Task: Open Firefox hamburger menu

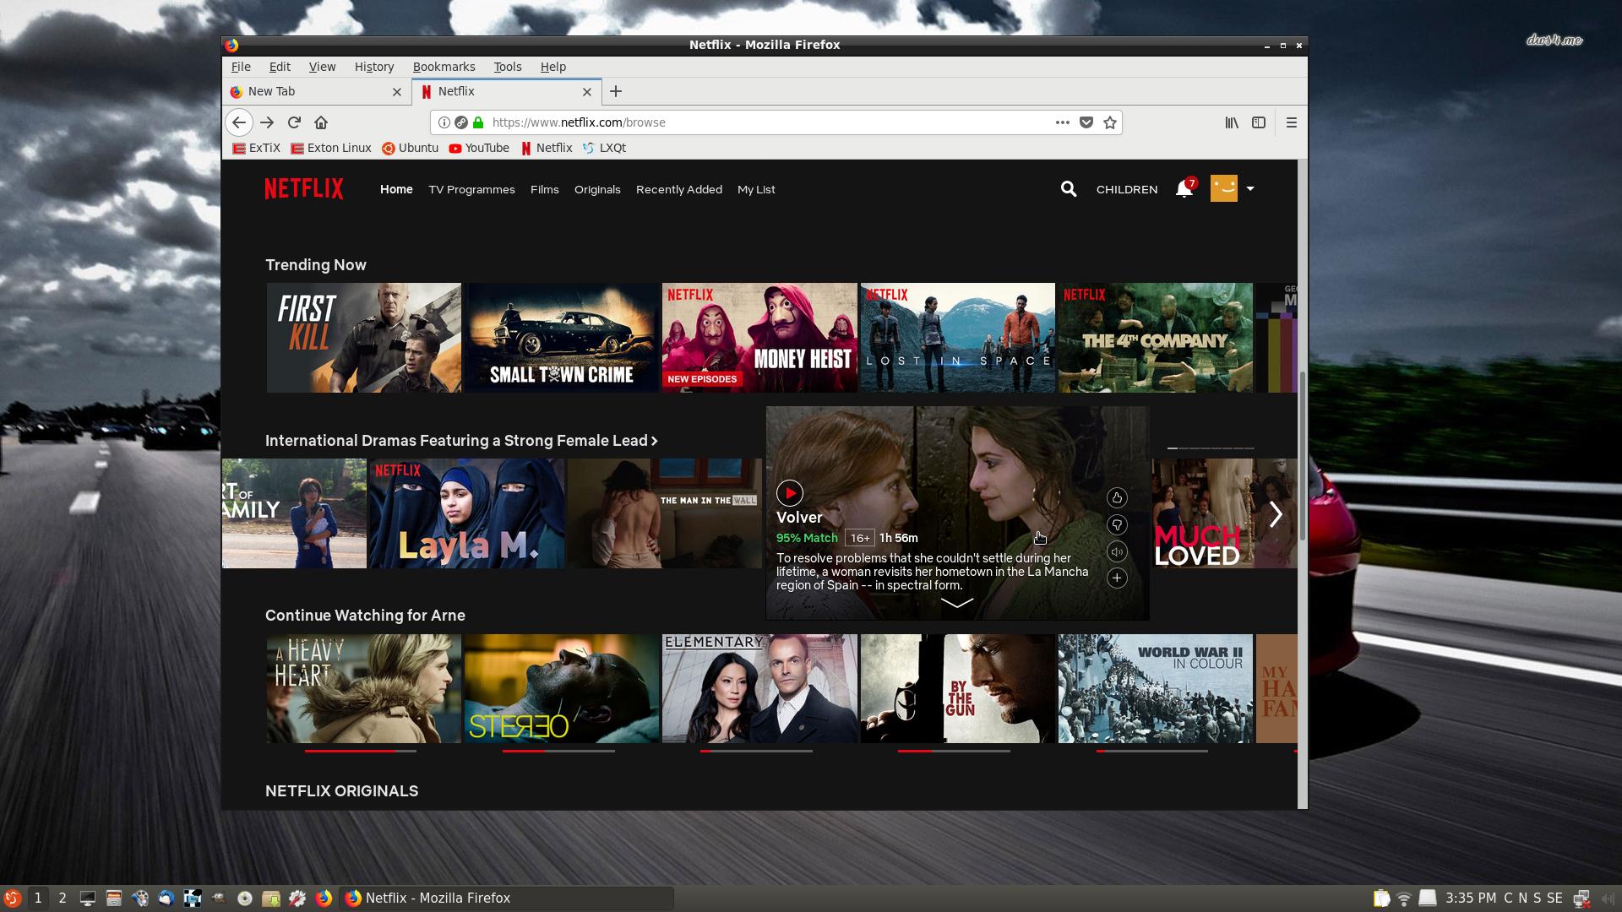Action: tap(1291, 122)
